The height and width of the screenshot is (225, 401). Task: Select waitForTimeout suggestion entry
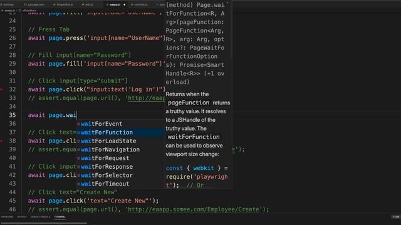[x=120, y=184]
